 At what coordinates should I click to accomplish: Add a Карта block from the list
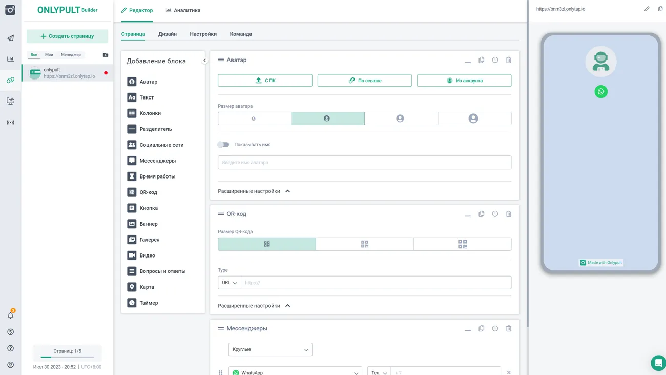(147, 287)
